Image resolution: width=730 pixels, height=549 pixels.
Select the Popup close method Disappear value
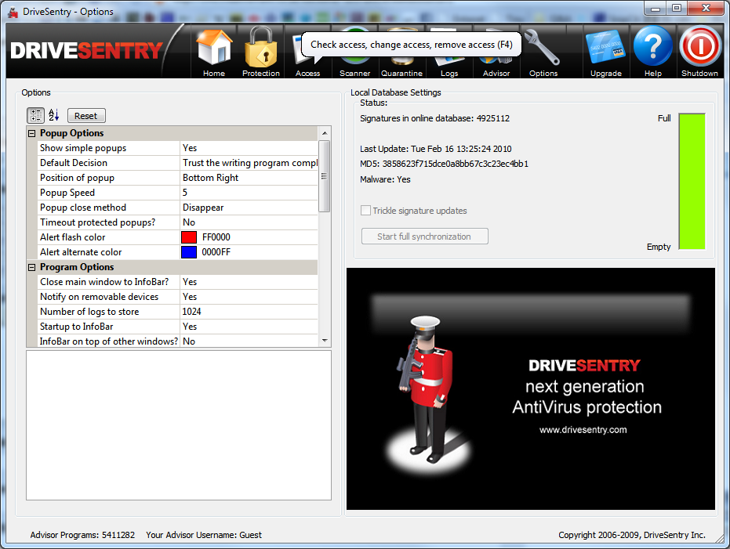click(x=249, y=208)
